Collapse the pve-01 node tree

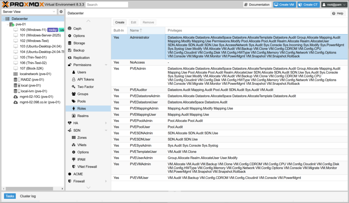click(x=7, y=24)
